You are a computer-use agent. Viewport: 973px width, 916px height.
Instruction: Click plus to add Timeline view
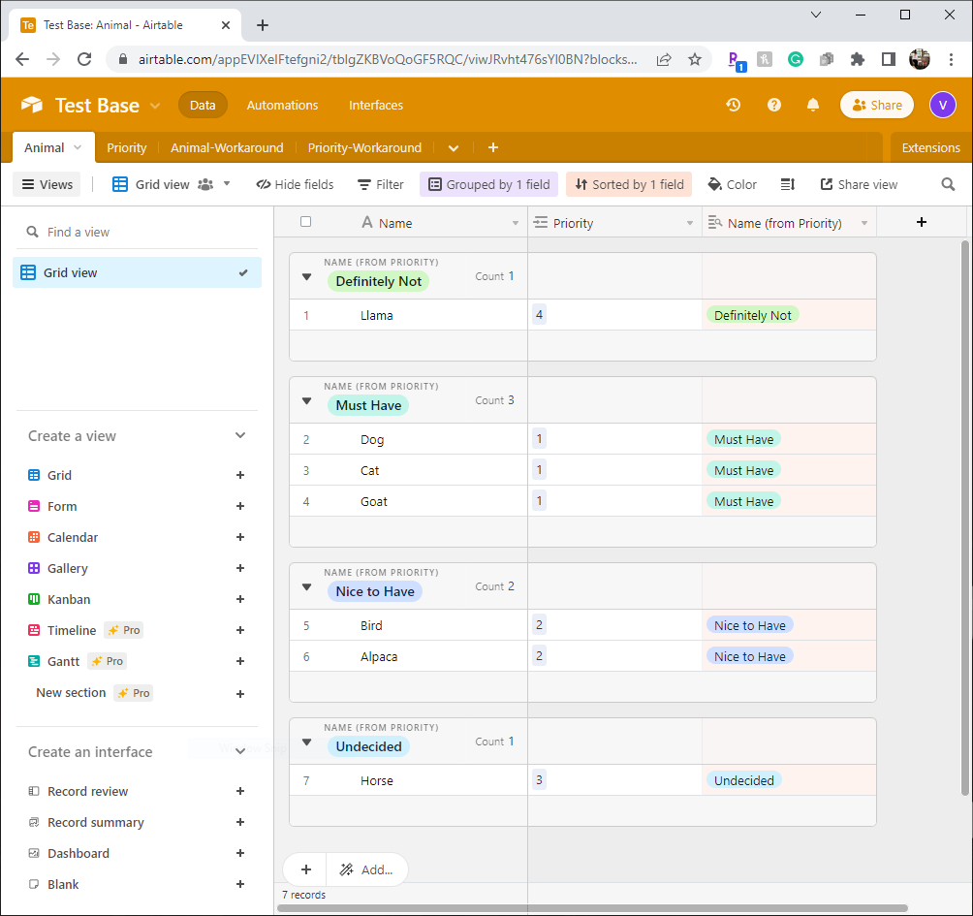tap(240, 630)
